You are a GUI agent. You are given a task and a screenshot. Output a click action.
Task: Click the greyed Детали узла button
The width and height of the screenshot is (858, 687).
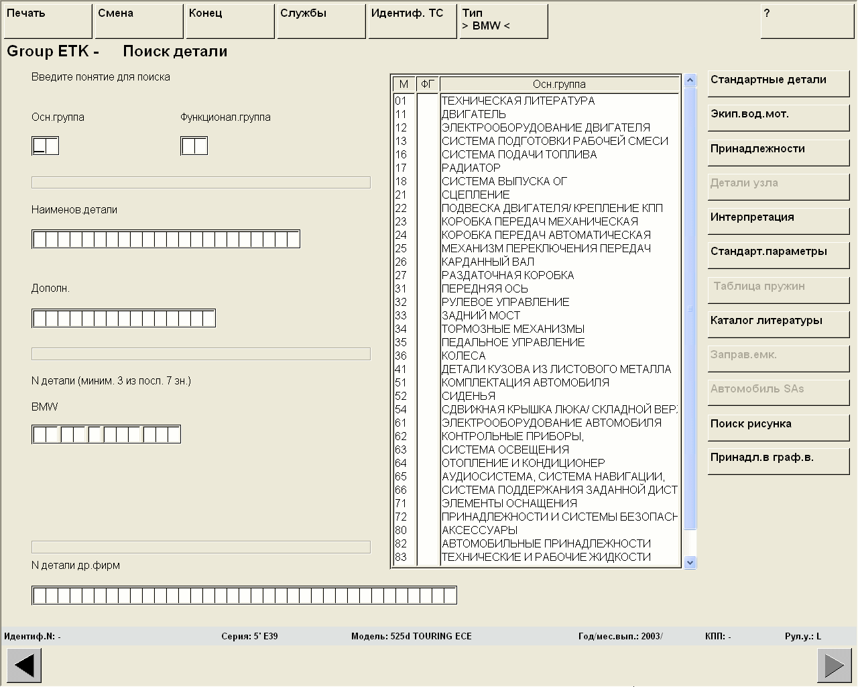(x=778, y=187)
